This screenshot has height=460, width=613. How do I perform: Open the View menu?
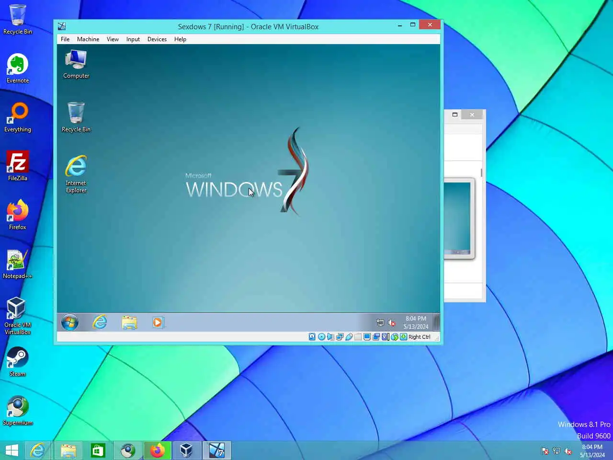113,39
